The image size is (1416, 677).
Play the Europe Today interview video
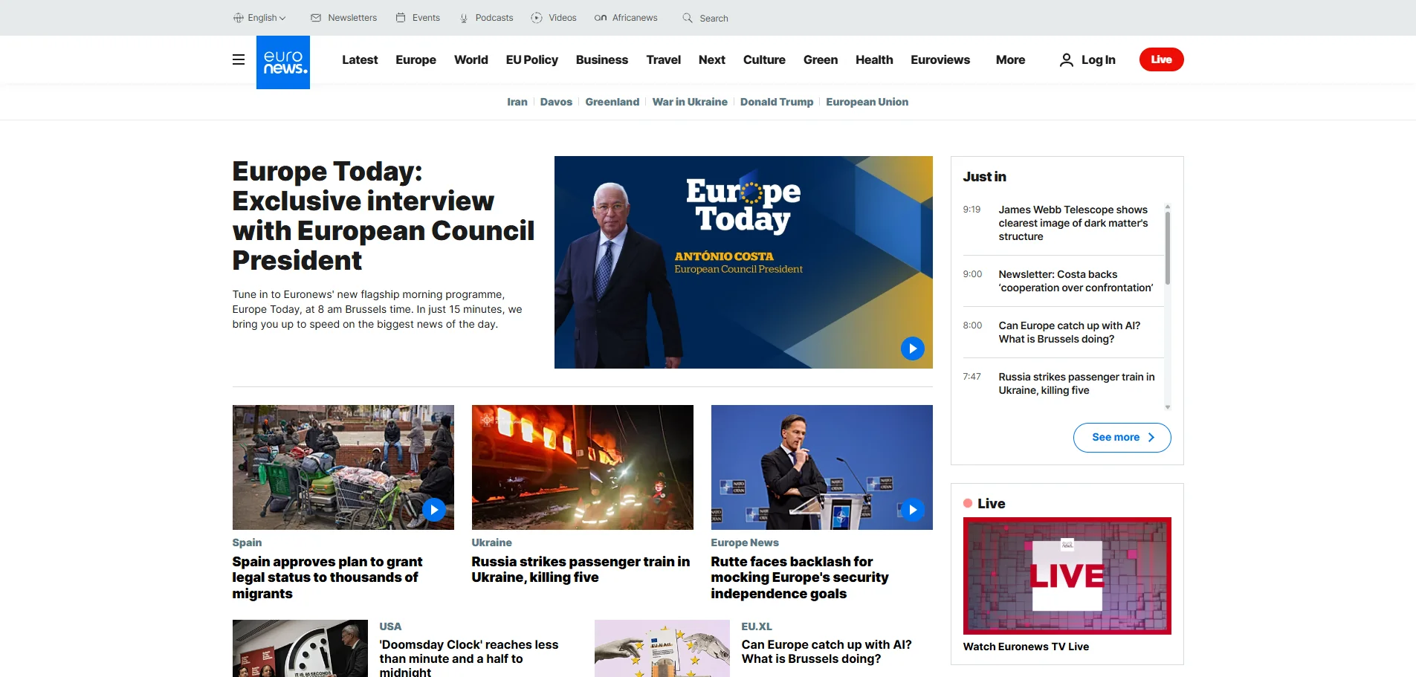(912, 349)
